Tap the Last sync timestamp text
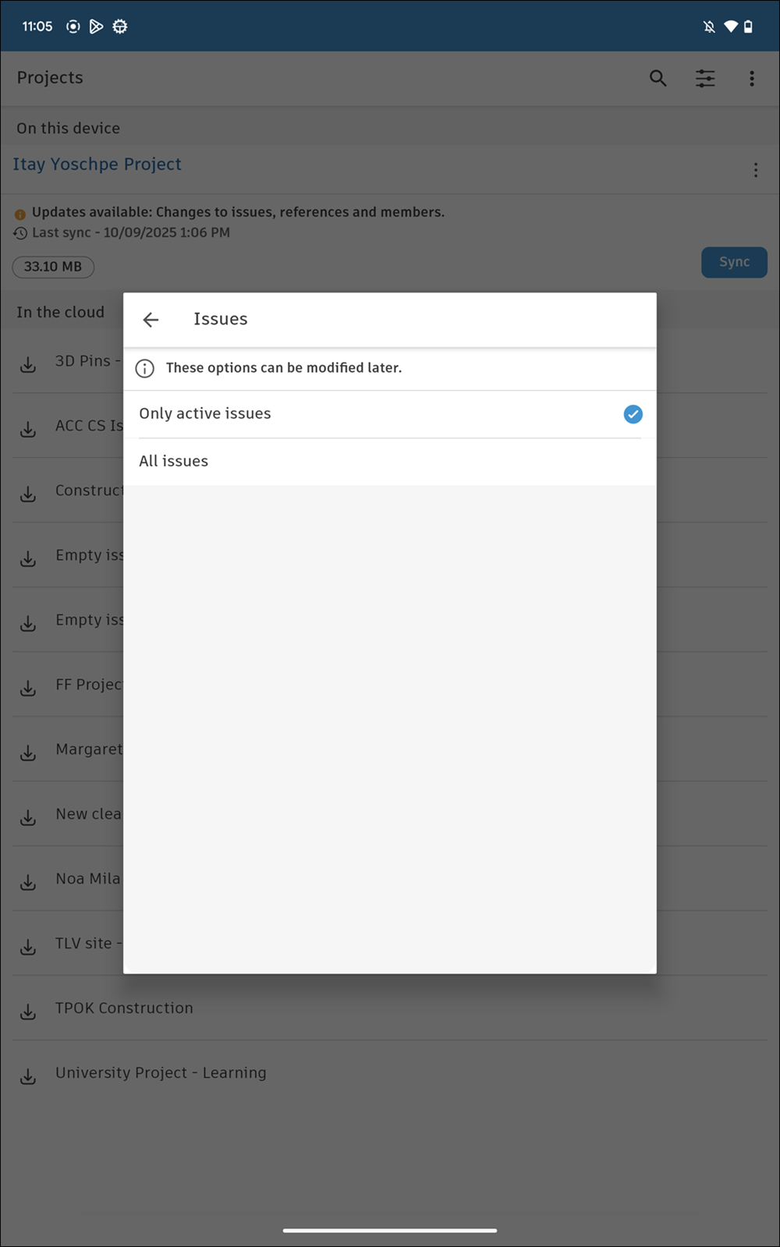The width and height of the screenshot is (780, 1247). pyautogui.click(x=131, y=232)
